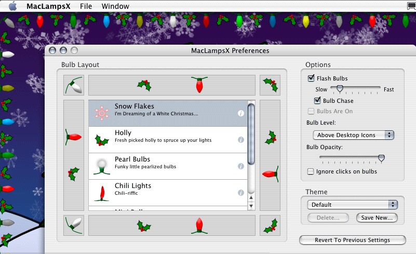Screen dimensions: 416x254
Task: Select the Snow Flakes row title
Action: tap(134, 106)
